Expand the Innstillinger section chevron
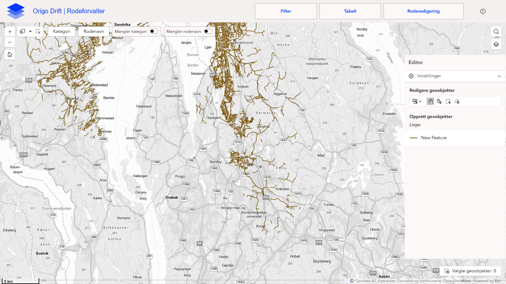 [499, 76]
